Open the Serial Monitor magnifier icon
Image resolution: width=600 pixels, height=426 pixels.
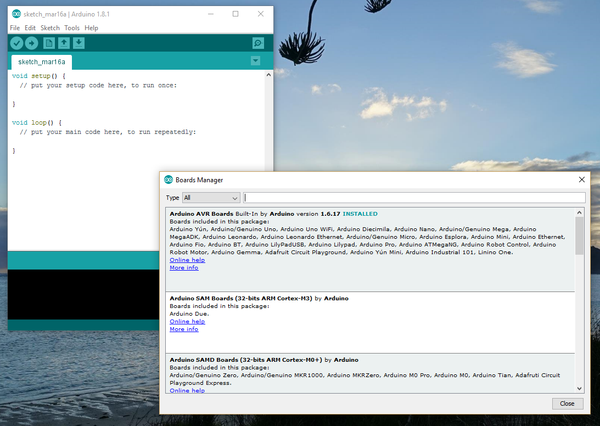click(x=259, y=43)
